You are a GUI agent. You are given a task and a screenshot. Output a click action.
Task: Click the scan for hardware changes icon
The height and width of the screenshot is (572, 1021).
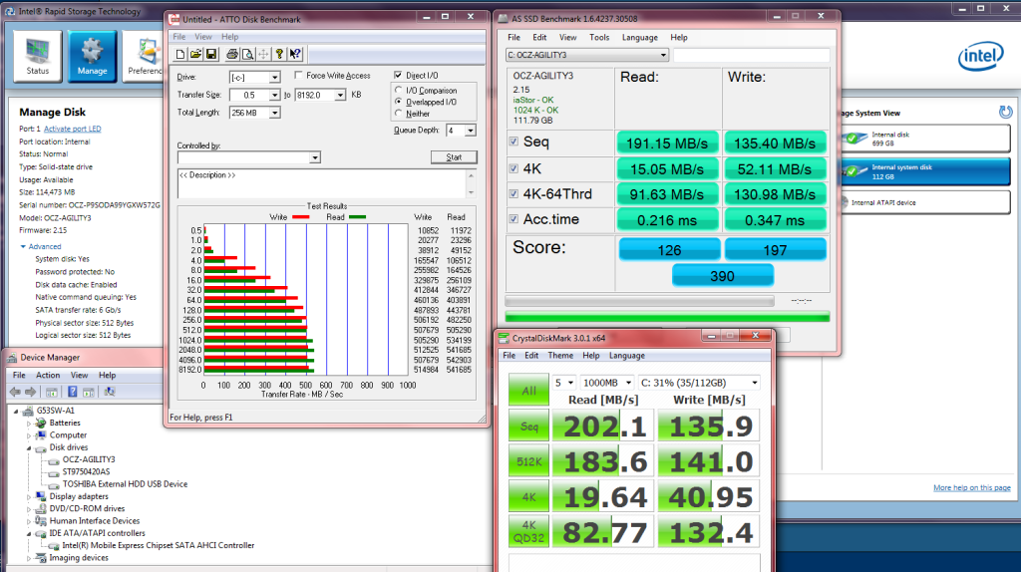(x=110, y=392)
